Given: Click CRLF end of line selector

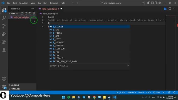Looking at the screenshot, I should point(149,92).
